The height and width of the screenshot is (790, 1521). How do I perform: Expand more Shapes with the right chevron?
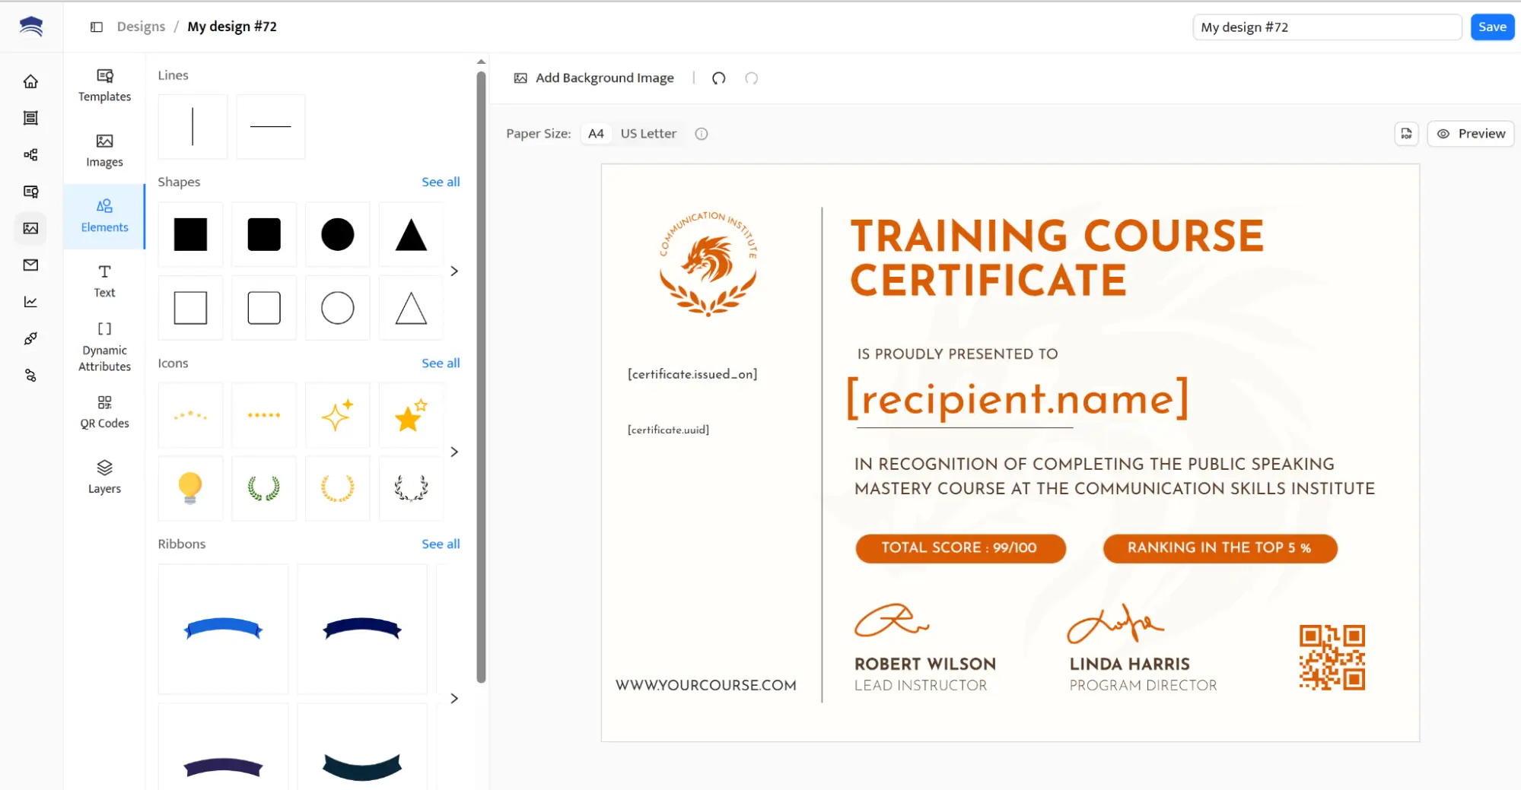click(x=454, y=271)
